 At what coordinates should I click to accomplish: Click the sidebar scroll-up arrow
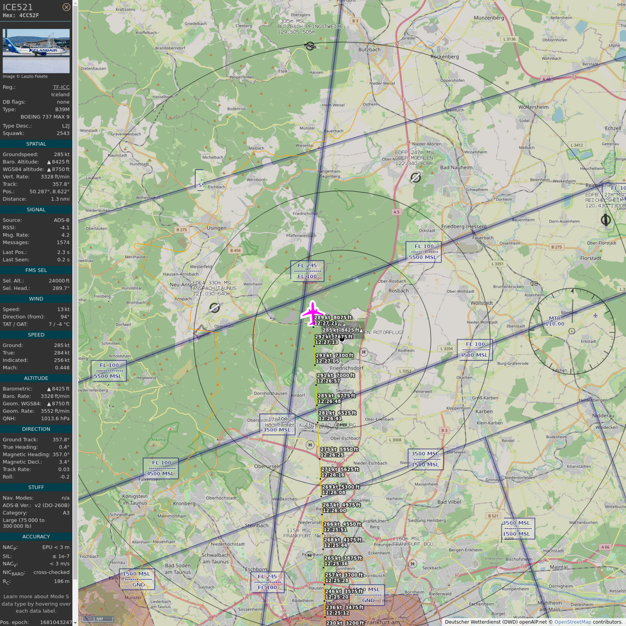pyautogui.click(x=75, y=3)
